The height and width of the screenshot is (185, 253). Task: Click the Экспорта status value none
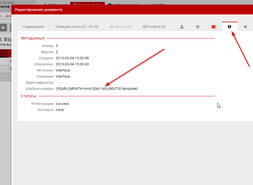pyautogui.click(x=60, y=110)
